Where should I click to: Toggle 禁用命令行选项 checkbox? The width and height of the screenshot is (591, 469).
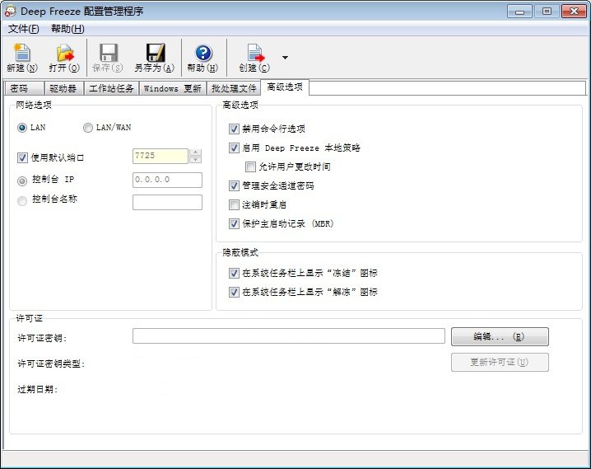pyautogui.click(x=234, y=129)
